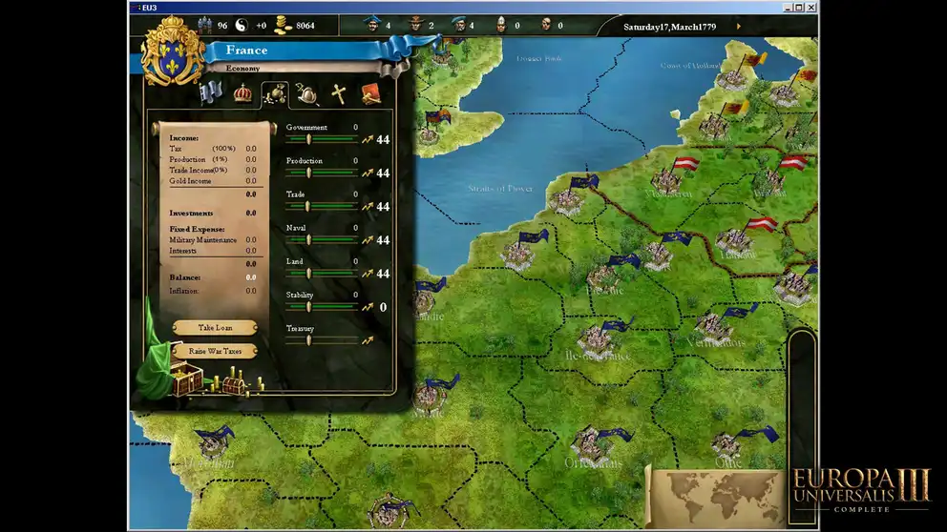Click the money bags economy tab icon
947x532 pixels.
coord(275,93)
